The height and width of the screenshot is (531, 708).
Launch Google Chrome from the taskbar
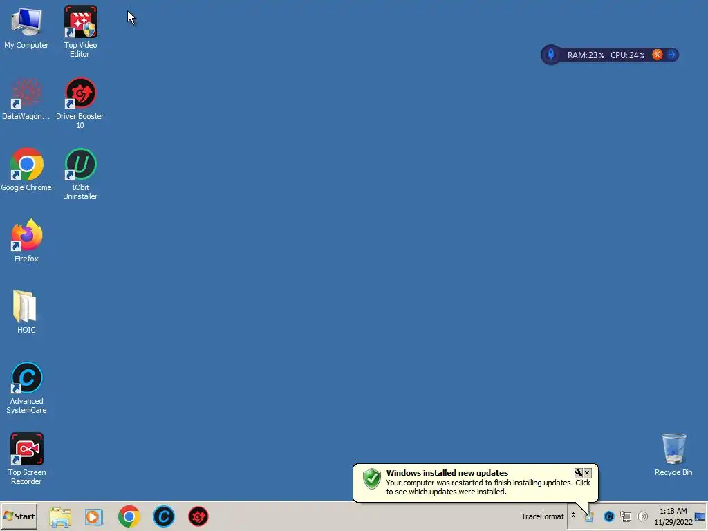(129, 516)
